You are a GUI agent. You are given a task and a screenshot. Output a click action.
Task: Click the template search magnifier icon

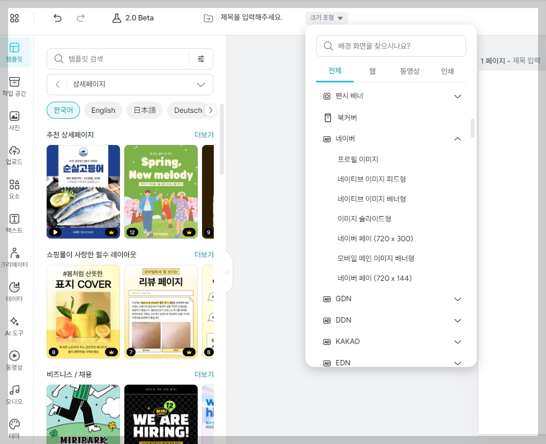pyautogui.click(x=58, y=59)
